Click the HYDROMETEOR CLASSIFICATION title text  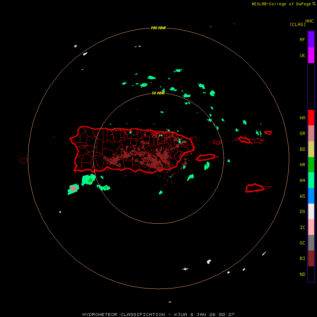pyautogui.click(x=124, y=315)
